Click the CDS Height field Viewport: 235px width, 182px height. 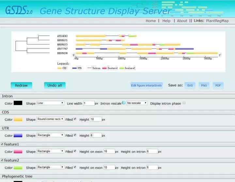pyautogui.click(x=96, y=119)
